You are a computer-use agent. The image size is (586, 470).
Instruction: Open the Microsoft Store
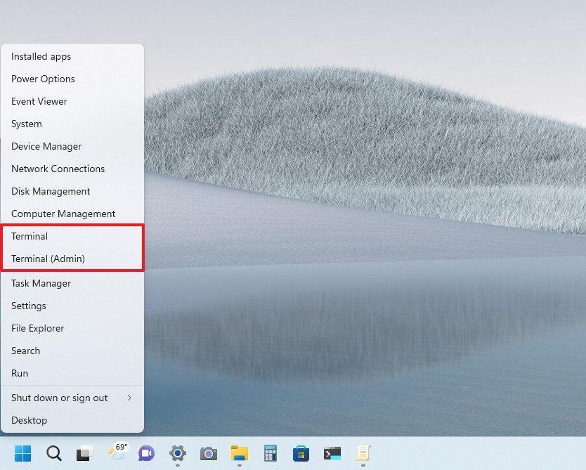[301, 454]
